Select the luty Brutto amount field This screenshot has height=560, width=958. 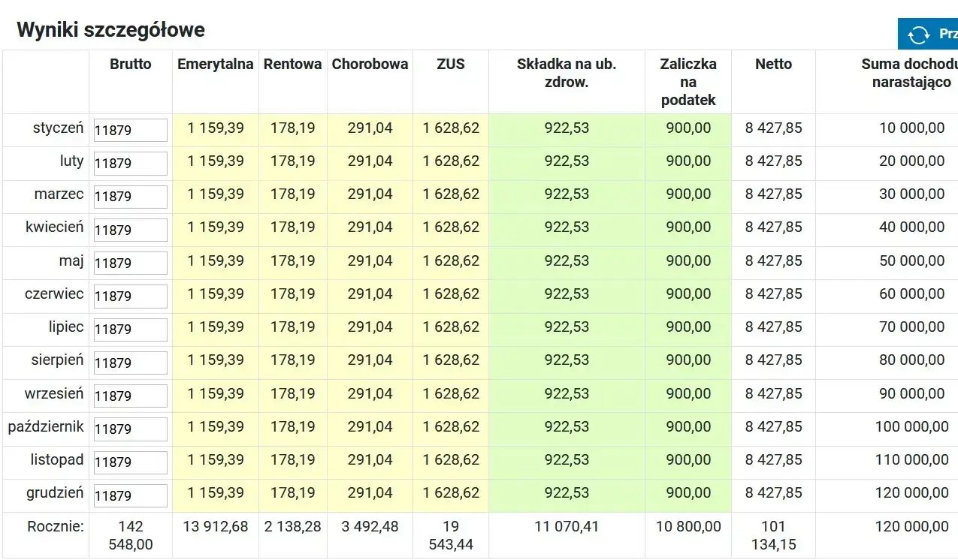coord(129,163)
